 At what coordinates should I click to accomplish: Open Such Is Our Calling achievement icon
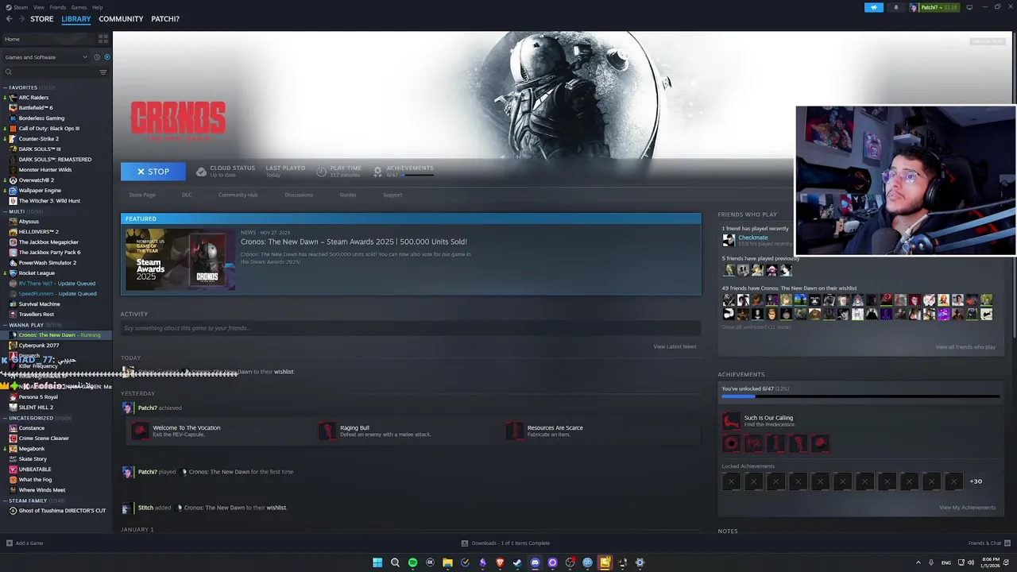731,421
